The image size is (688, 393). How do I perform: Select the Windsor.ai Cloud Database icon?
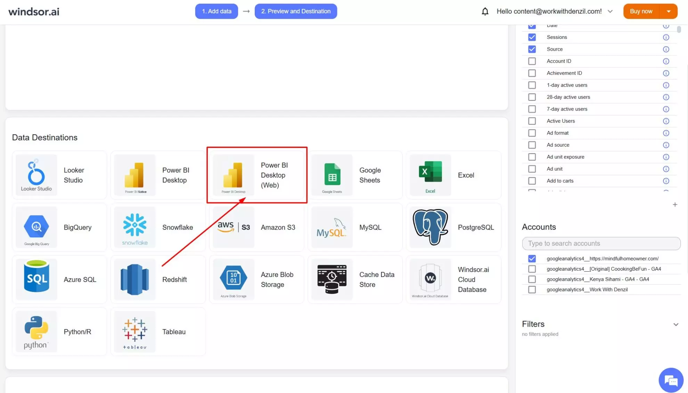click(x=430, y=279)
